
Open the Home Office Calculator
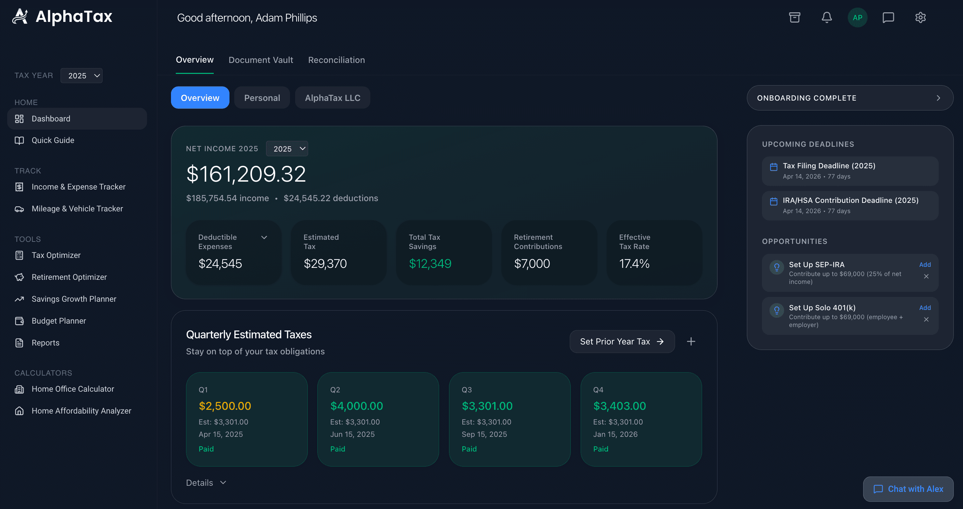[x=72, y=389]
